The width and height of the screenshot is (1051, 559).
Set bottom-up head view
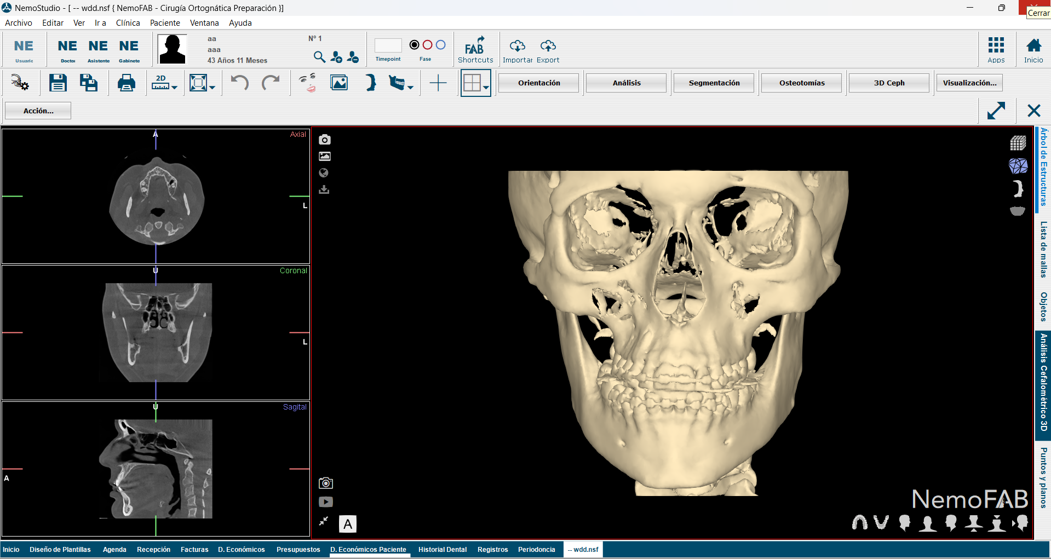click(974, 523)
